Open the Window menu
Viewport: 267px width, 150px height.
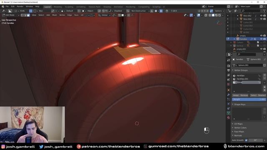[x=29, y=7]
